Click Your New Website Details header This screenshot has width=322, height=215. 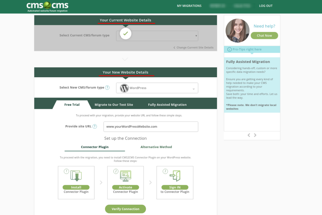click(125, 73)
